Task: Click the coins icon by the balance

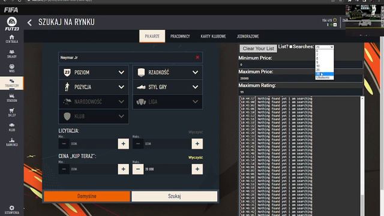Action: pos(335,20)
